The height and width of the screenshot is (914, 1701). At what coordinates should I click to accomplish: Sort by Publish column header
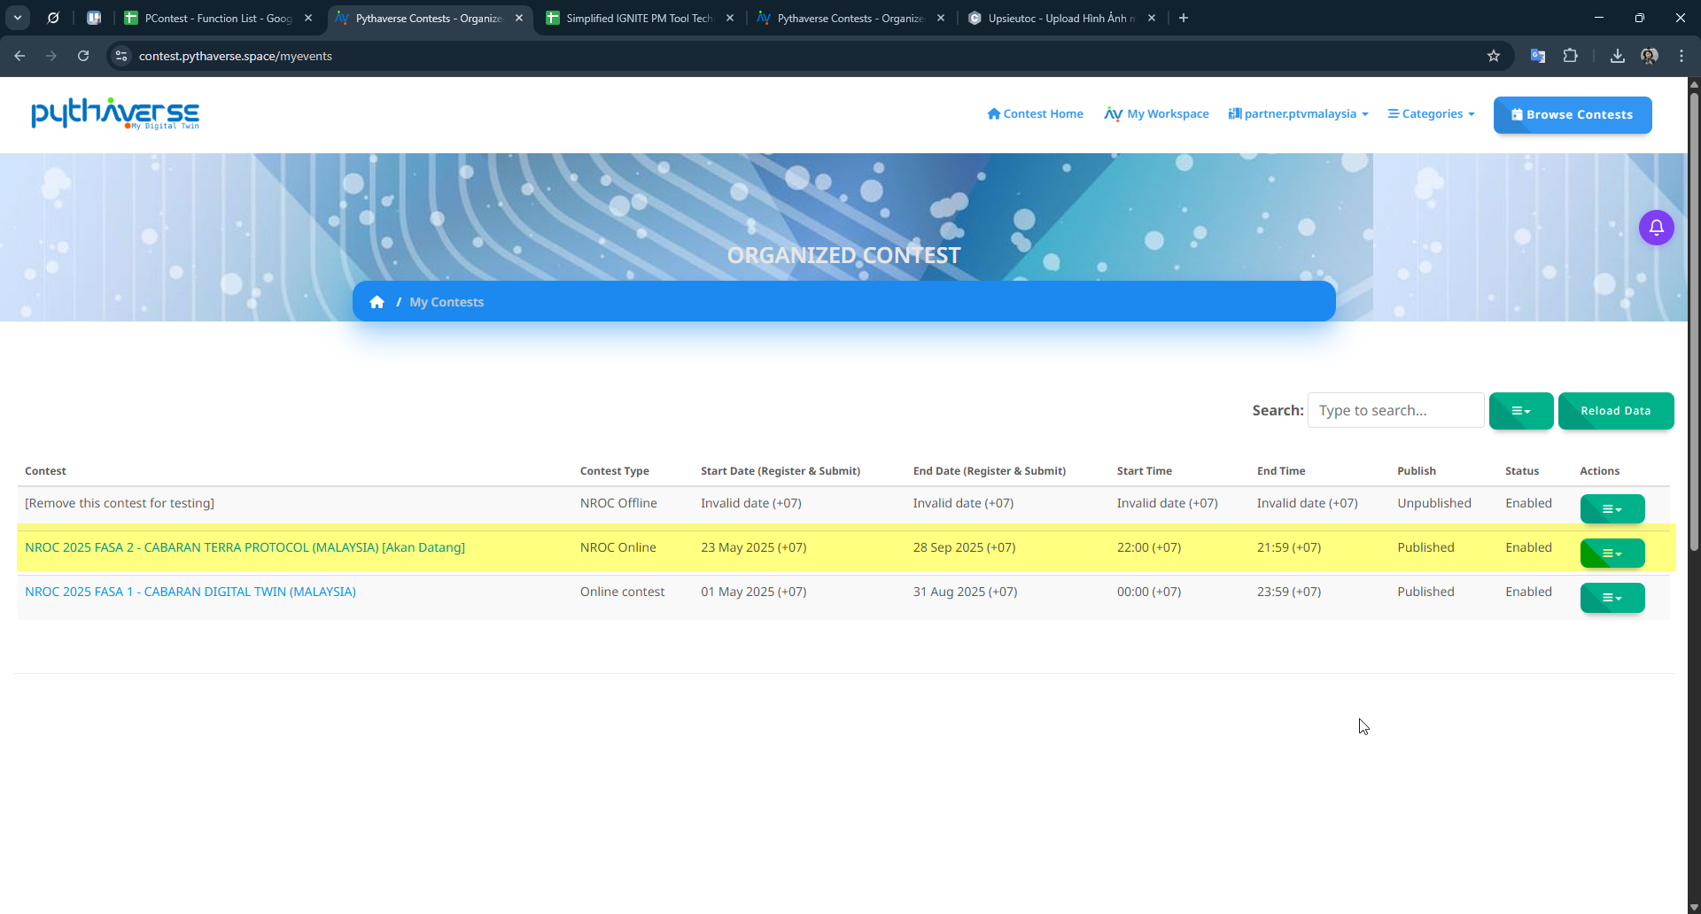pyautogui.click(x=1417, y=471)
